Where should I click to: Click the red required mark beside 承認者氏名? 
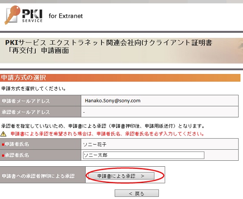click(3, 155)
